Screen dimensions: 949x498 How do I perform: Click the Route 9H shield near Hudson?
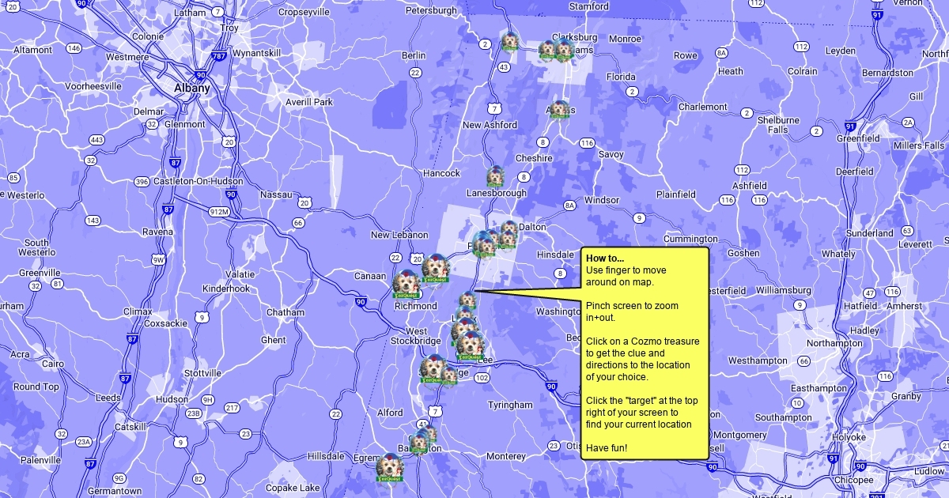coord(208,400)
